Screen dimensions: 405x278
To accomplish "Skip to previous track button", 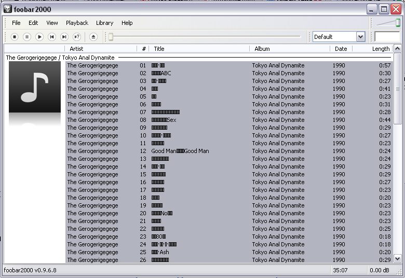I will point(52,37).
